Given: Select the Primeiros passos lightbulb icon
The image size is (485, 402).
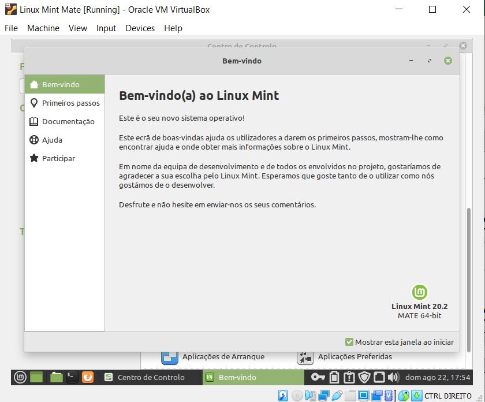Looking at the screenshot, I should (35, 103).
